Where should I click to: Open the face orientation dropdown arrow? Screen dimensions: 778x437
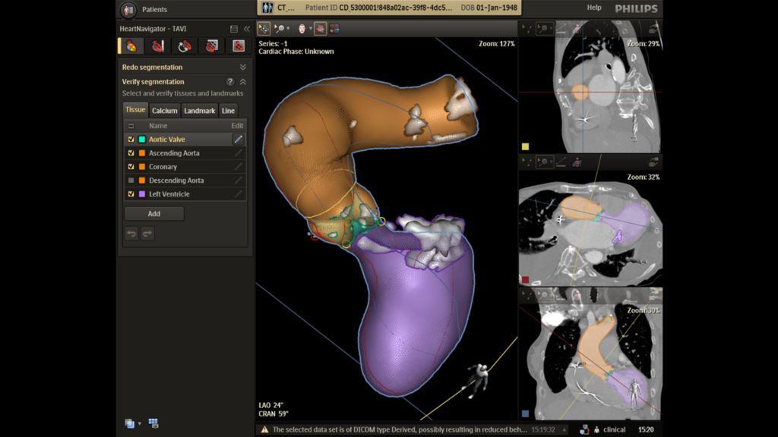pyautogui.click(x=311, y=29)
